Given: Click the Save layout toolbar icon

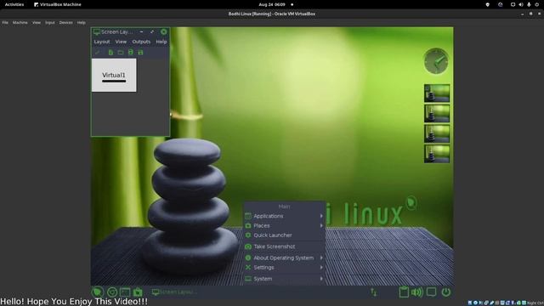Looking at the screenshot, I should [130, 53].
